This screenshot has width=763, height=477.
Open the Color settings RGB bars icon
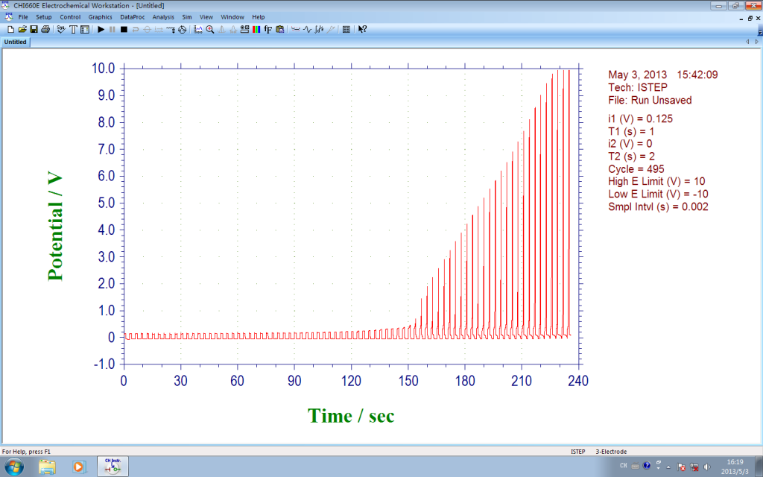click(x=256, y=30)
